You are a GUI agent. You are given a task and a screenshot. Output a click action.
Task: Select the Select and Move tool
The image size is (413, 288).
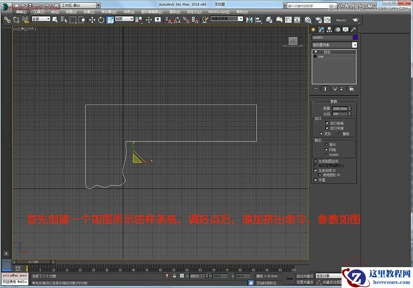(91, 20)
